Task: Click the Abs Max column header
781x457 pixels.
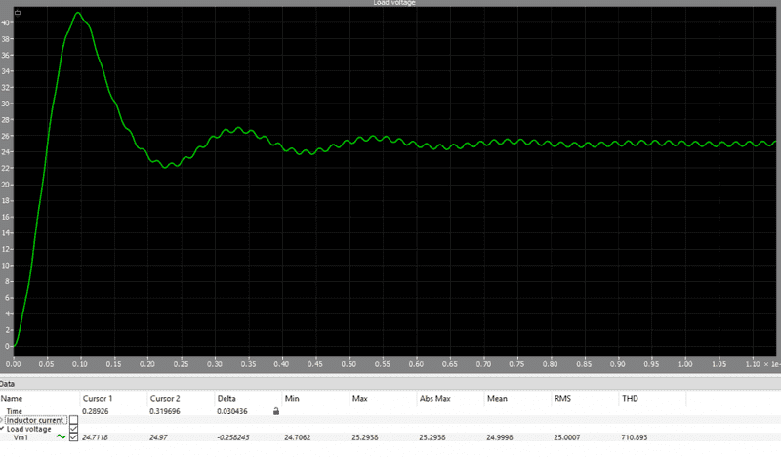Action: point(434,399)
